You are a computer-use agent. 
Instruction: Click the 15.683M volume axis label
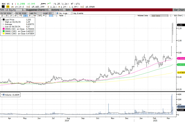[181, 107]
